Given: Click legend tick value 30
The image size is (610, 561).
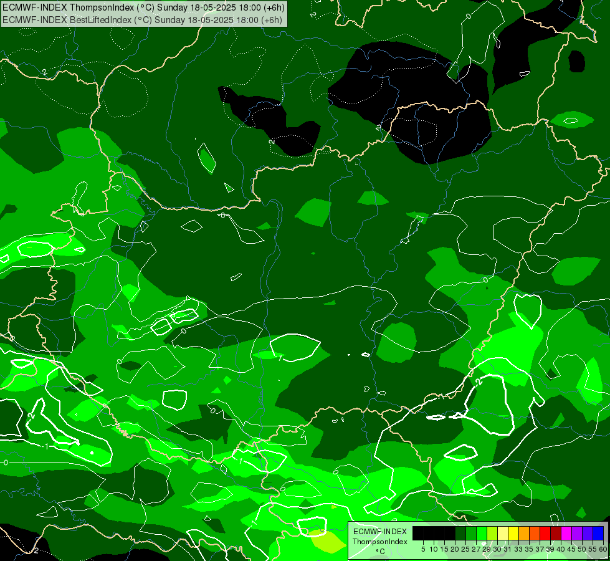Looking at the screenshot, I should [x=497, y=549].
